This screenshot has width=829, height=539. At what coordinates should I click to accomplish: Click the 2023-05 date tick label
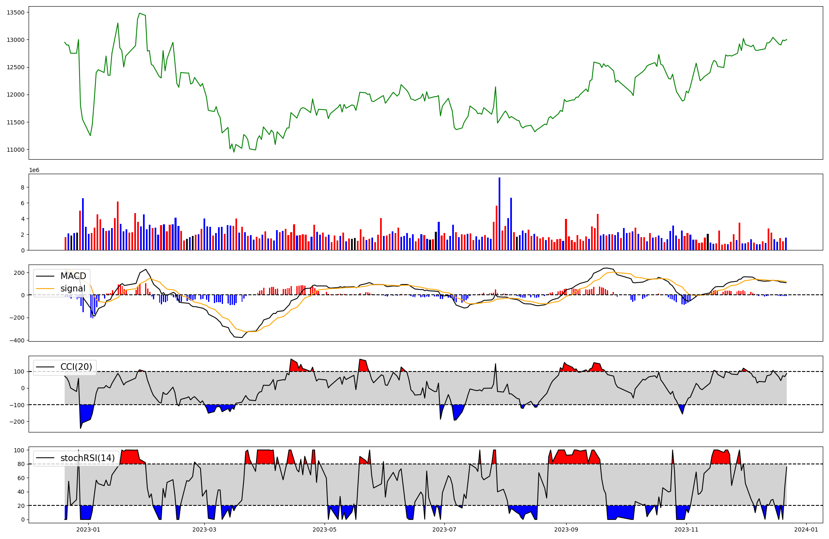pos(325,529)
